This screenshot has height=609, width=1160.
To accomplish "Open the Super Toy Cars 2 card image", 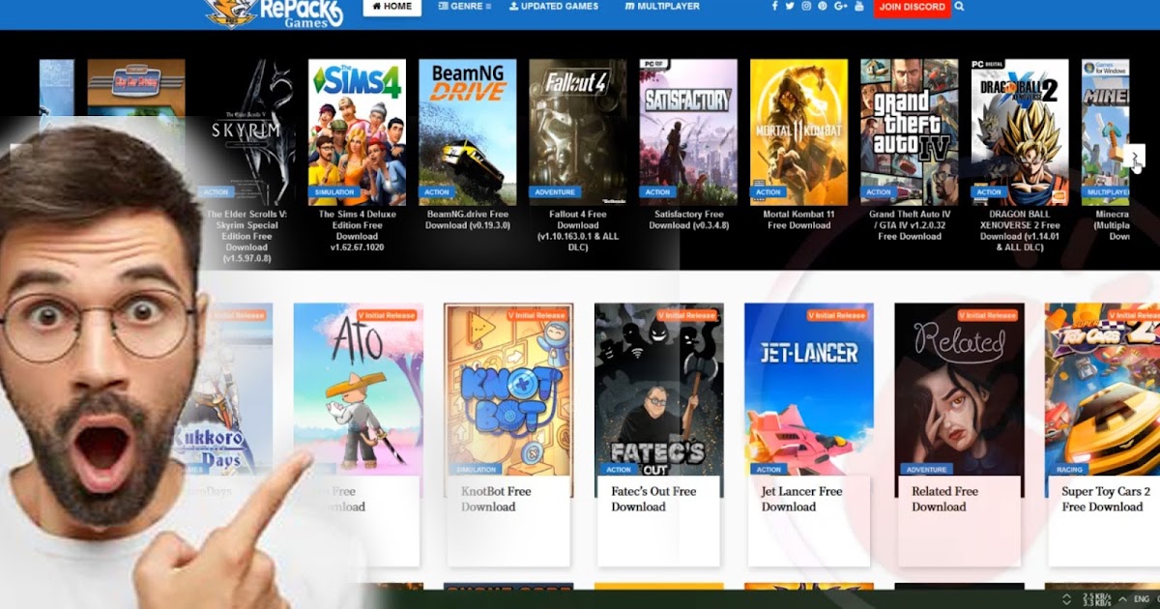I will point(1102,390).
